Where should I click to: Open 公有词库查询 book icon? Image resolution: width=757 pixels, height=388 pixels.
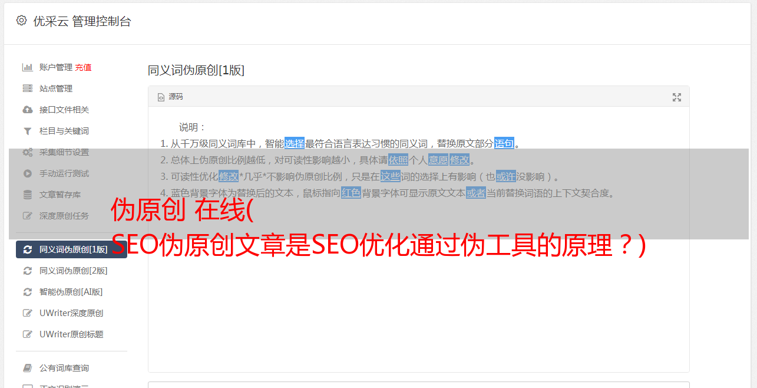(27, 368)
